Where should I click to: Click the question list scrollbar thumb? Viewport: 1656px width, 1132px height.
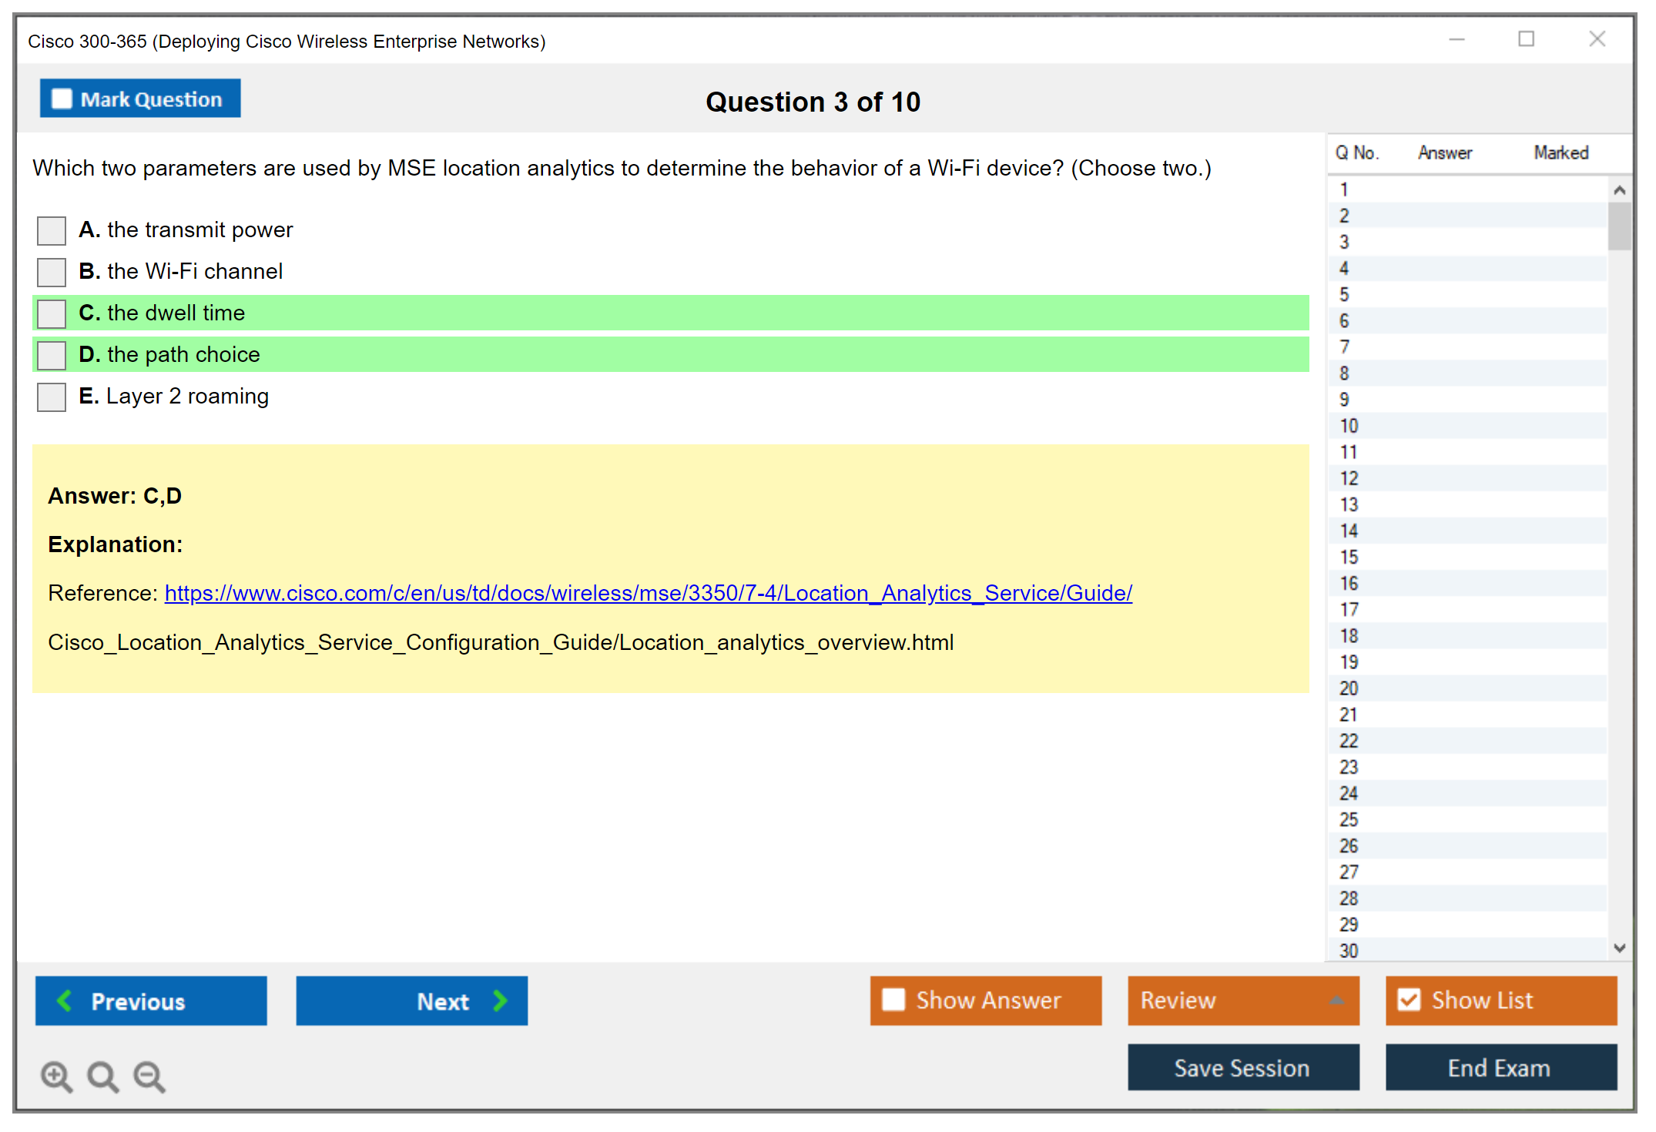click(x=1619, y=226)
